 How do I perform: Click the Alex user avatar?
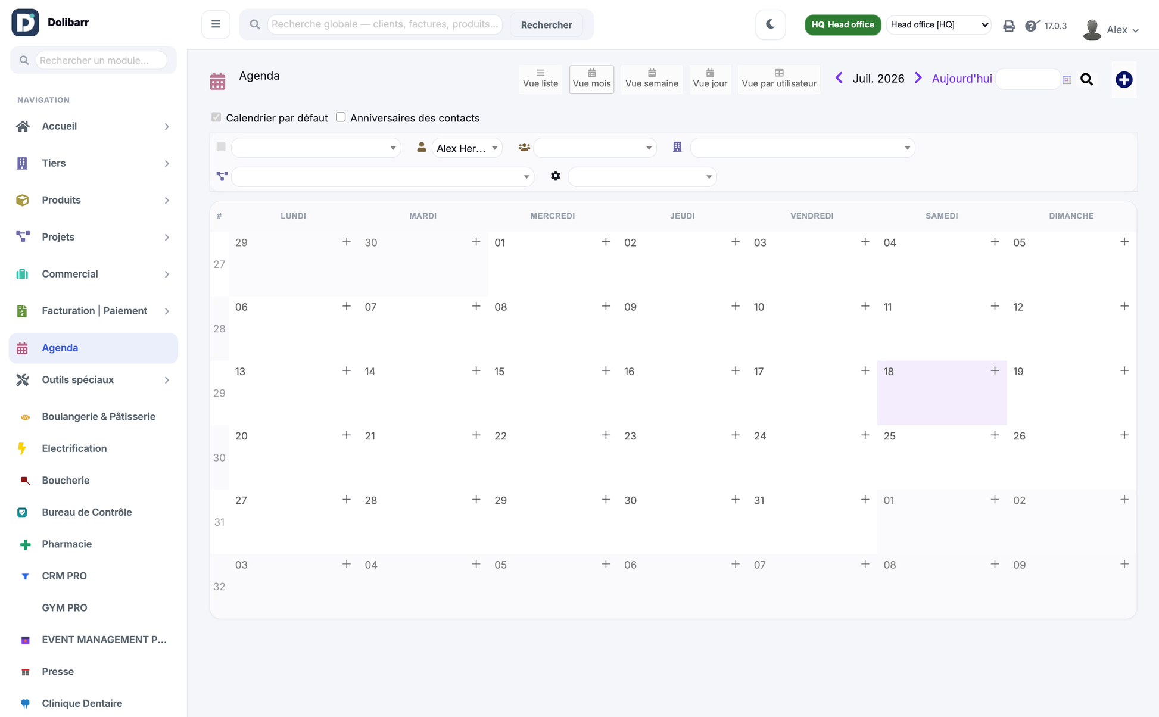point(1092,29)
